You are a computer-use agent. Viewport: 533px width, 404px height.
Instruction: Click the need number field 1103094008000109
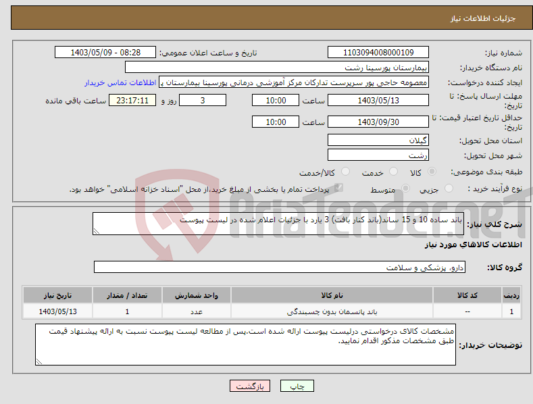(378, 53)
